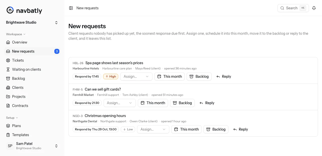Click ticket ID FHM-5
Viewport: 322px width, 156px height.
click(78, 90)
